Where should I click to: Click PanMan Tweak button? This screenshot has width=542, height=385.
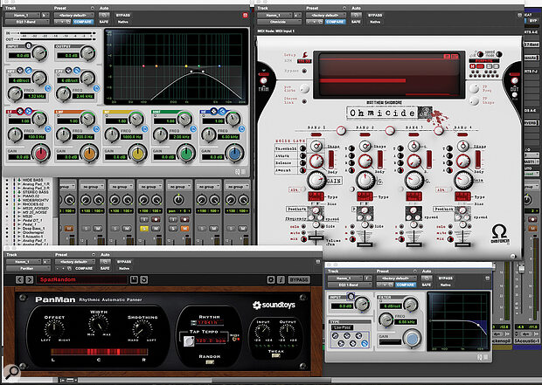[x=275, y=355]
